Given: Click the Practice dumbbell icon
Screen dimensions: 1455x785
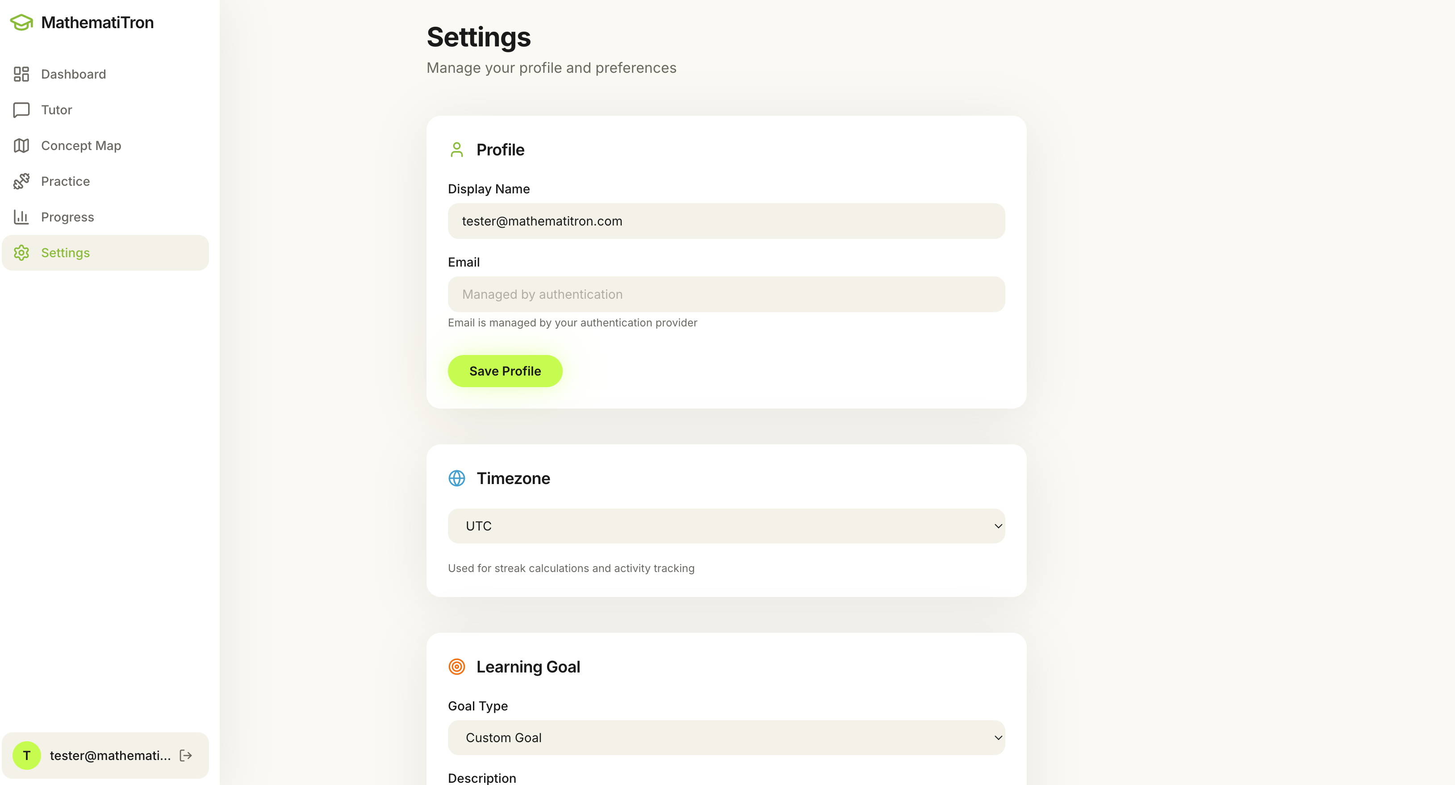Looking at the screenshot, I should (x=21, y=181).
